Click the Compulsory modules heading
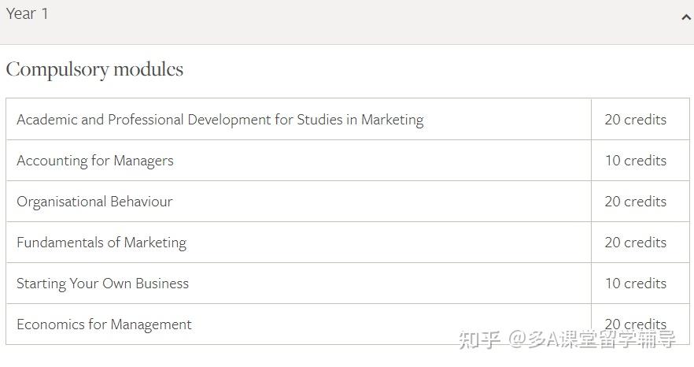 (x=94, y=69)
